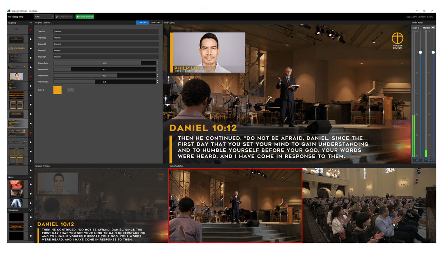Enable the third transition's dot indicator
444x253 pixels.
coord(31,235)
